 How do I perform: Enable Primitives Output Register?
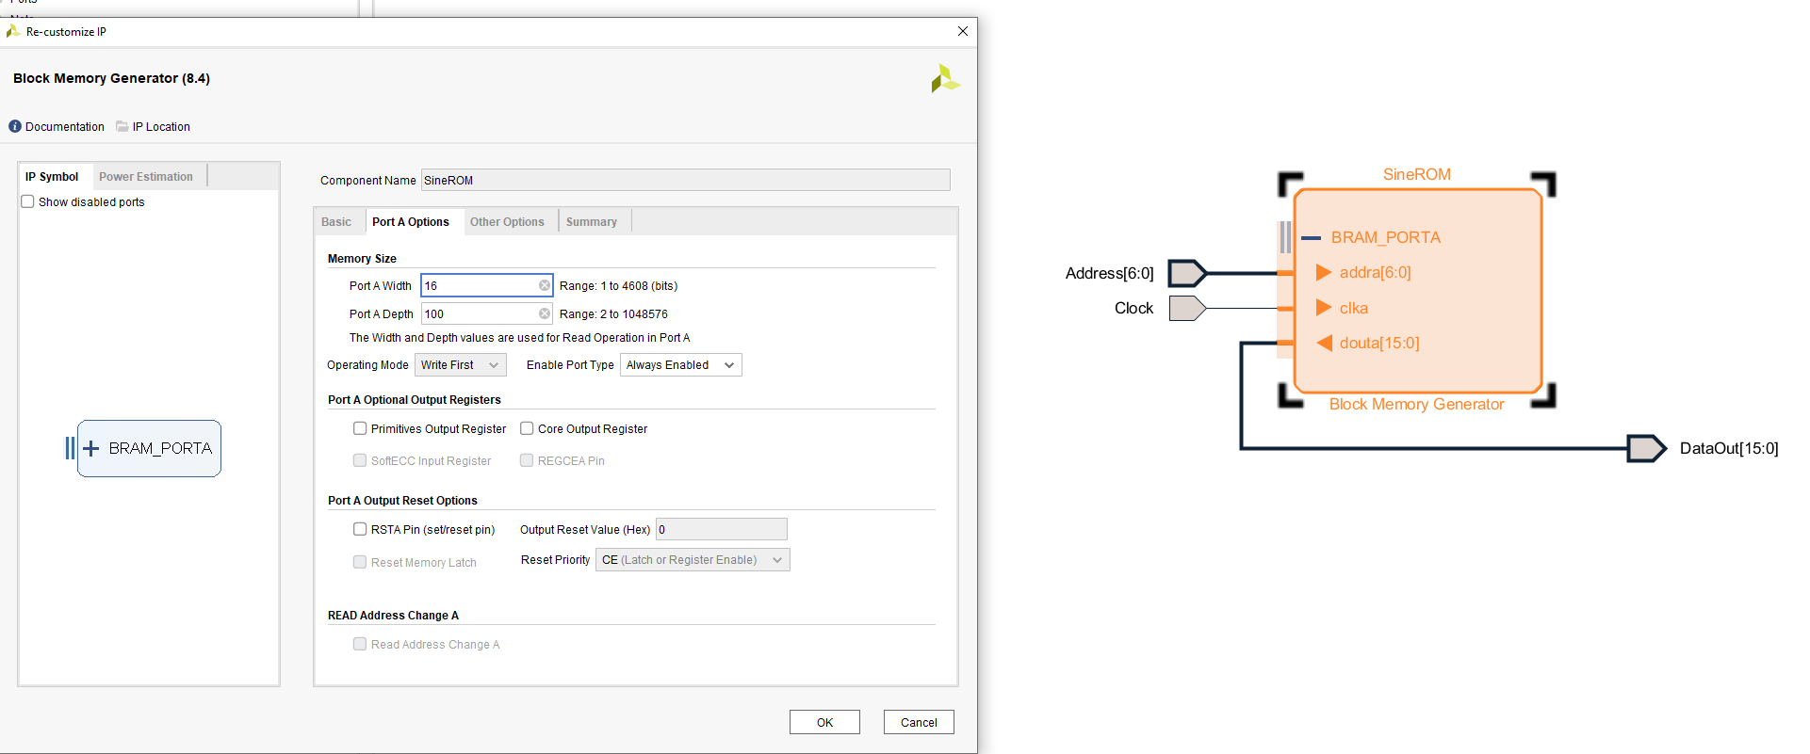click(360, 428)
